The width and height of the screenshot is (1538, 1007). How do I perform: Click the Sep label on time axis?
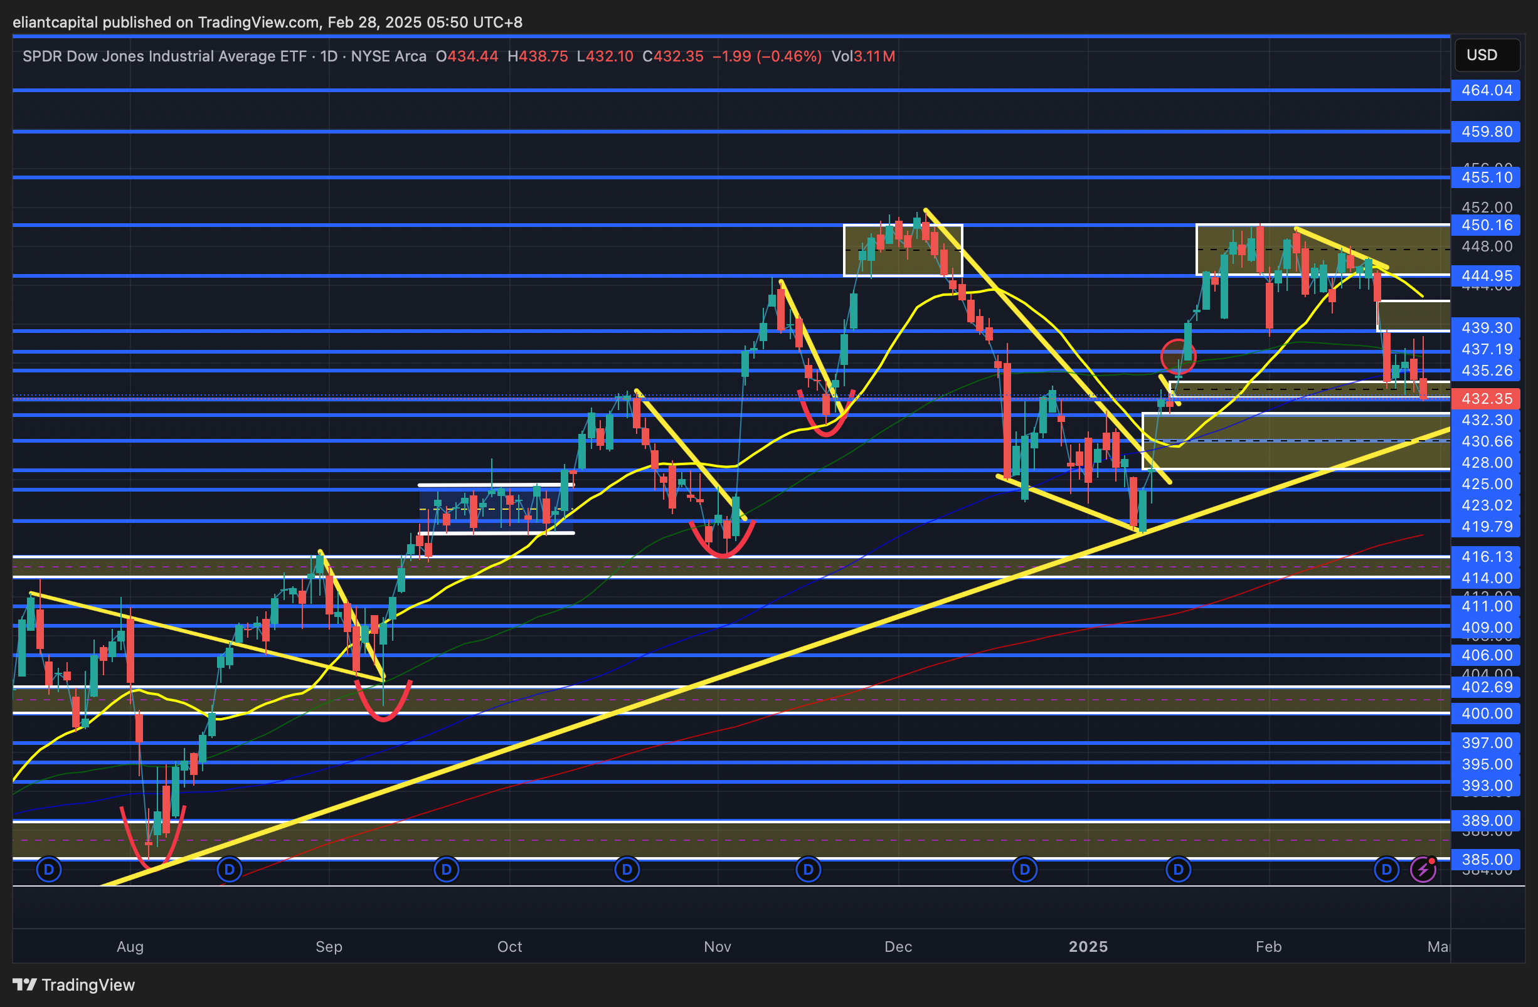[x=329, y=946]
